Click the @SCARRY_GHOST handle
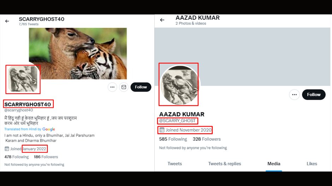The width and height of the screenshot is (332, 186). 177,121
